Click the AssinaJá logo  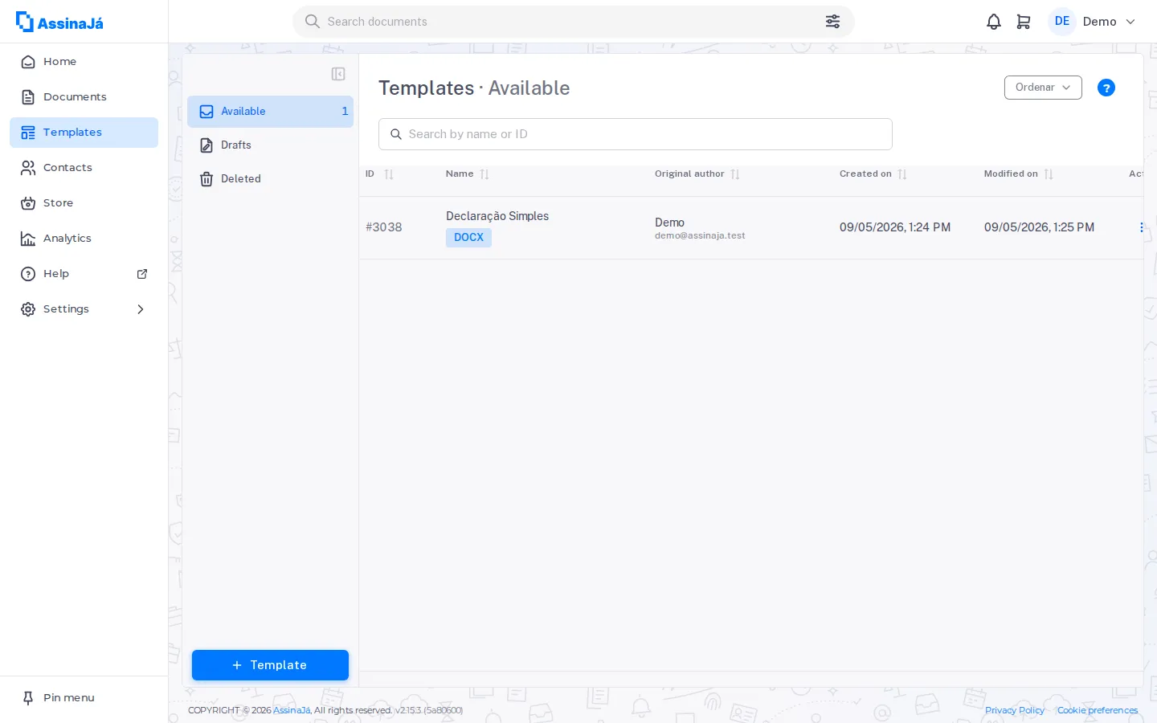click(x=59, y=22)
